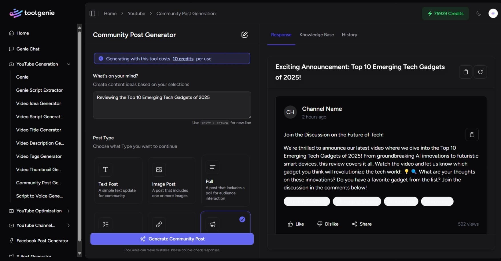Click the regenerate response icon

click(x=480, y=72)
